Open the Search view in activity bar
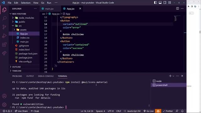Viewport: 201px width, 113px height. pyautogui.click(x=4, y=18)
